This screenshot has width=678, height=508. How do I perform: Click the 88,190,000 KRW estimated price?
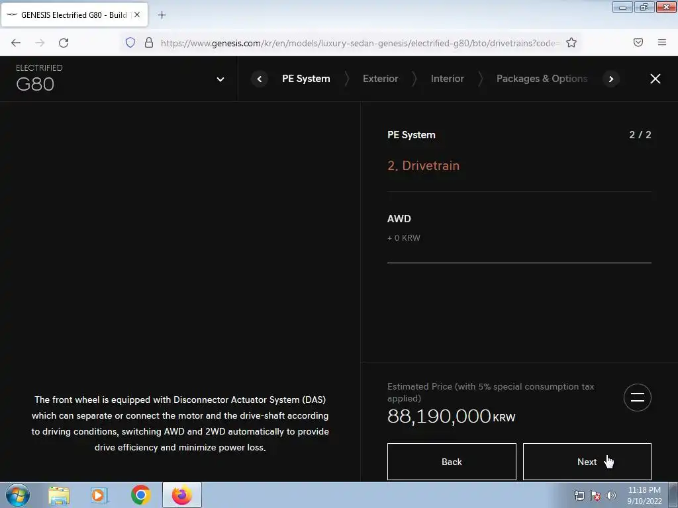point(451,417)
